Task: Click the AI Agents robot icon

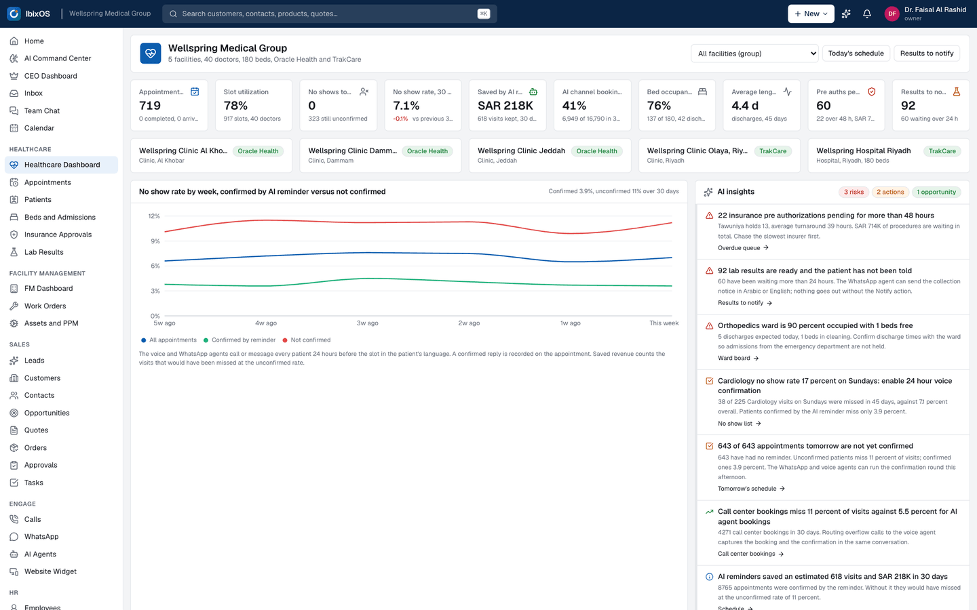Action: point(14,554)
